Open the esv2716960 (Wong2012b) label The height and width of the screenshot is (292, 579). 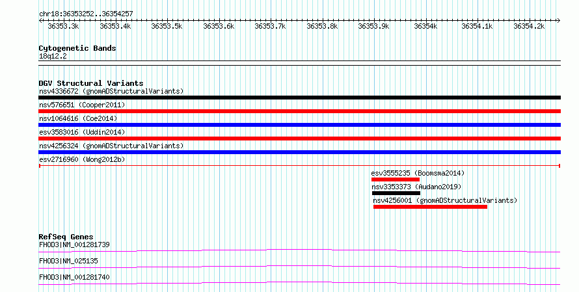point(82,159)
